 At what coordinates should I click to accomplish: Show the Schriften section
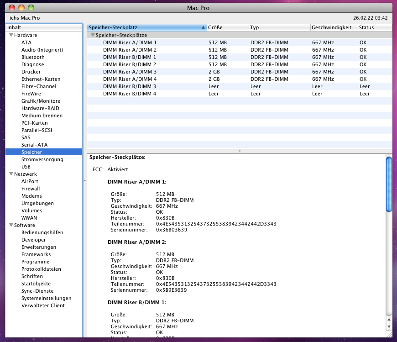[32, 276]
